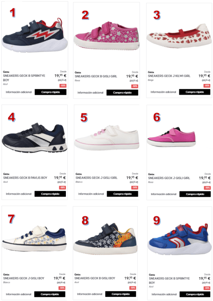Open Información adicional for B Gisli Girl
This screenshot has width=213, height=301.
pyautogui.click(x=91, y=93)
